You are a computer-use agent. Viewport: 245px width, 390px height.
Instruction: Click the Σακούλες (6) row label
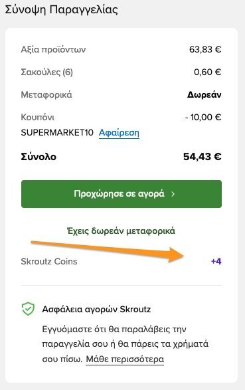pos(47,72)
